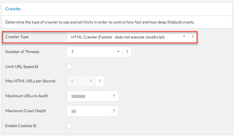Expand the Number of Threads dropdown
This screenshot has height=136, width=234.
point(95,52)
